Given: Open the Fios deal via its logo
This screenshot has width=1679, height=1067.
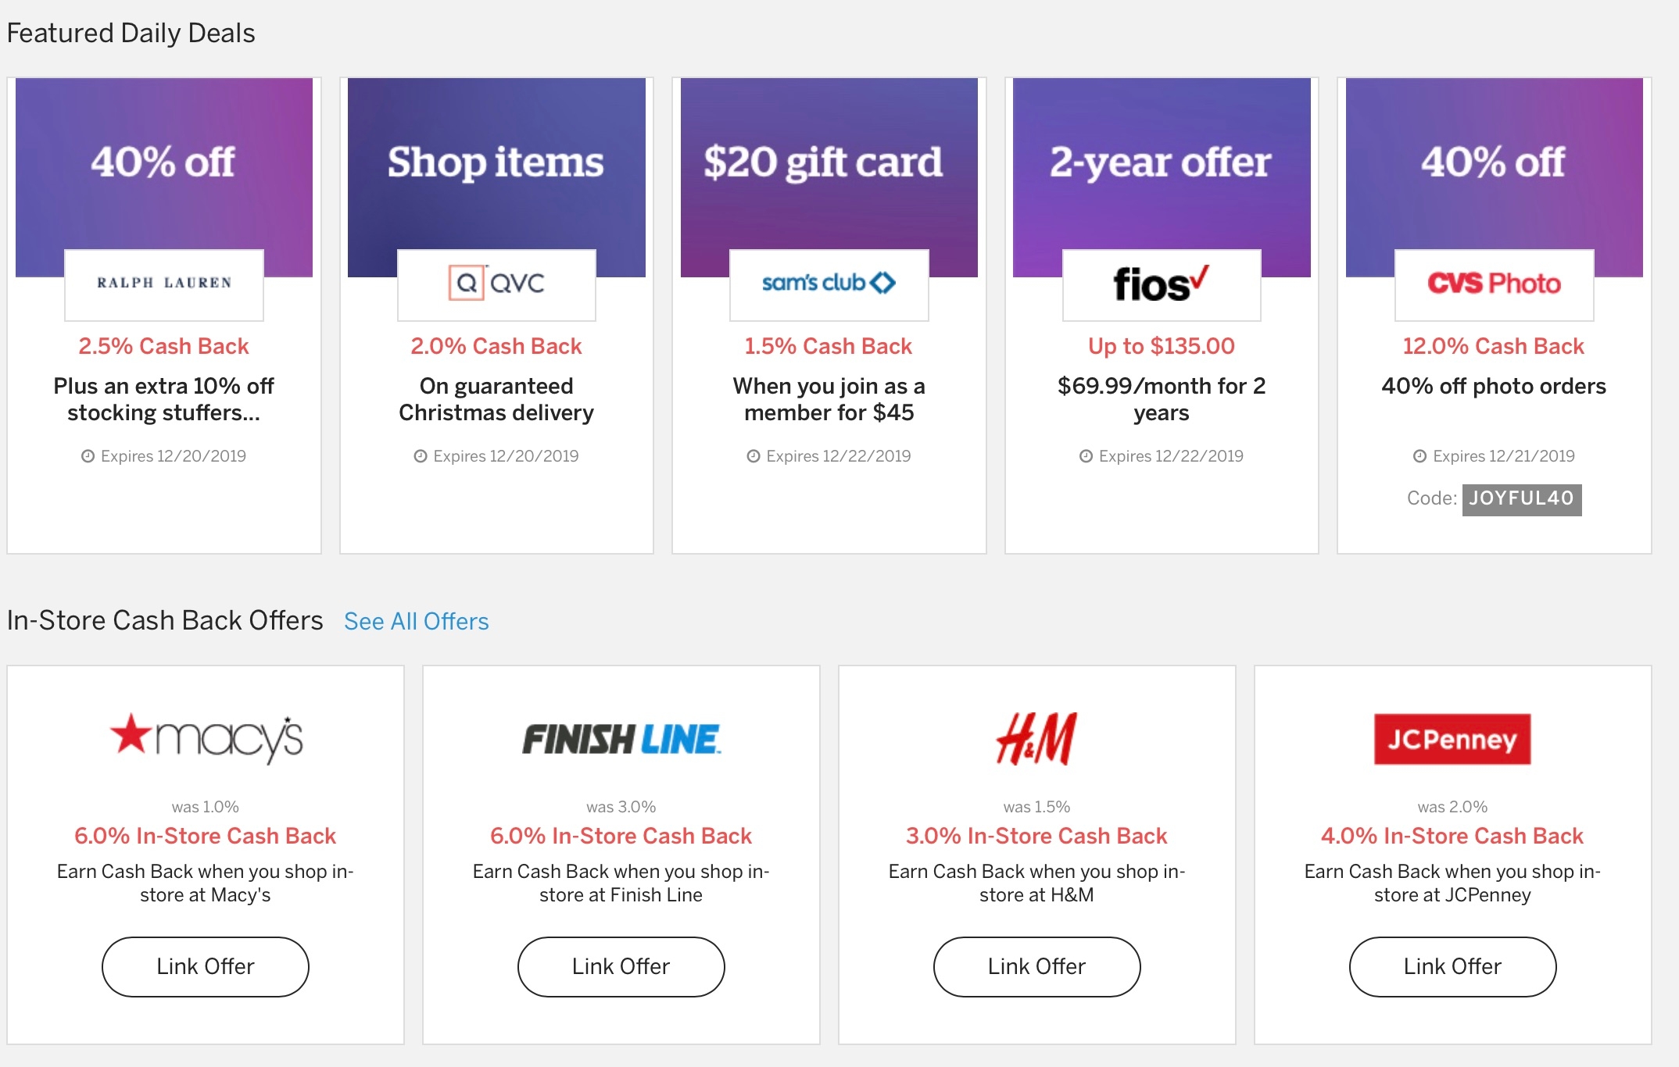Looking at the screenshot, I should point(1161,284).
